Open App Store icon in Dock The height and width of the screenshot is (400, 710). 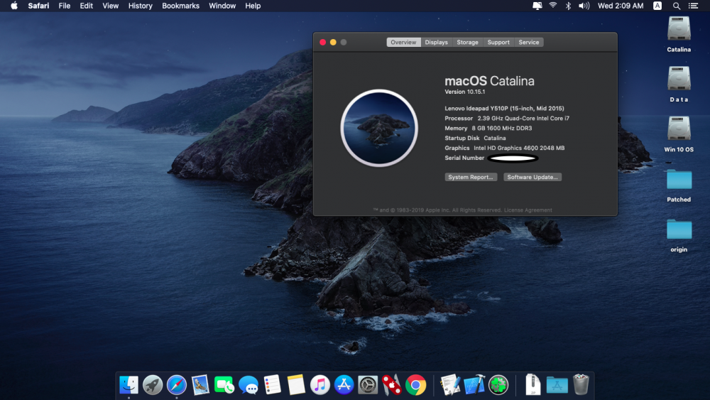point(344,385)
